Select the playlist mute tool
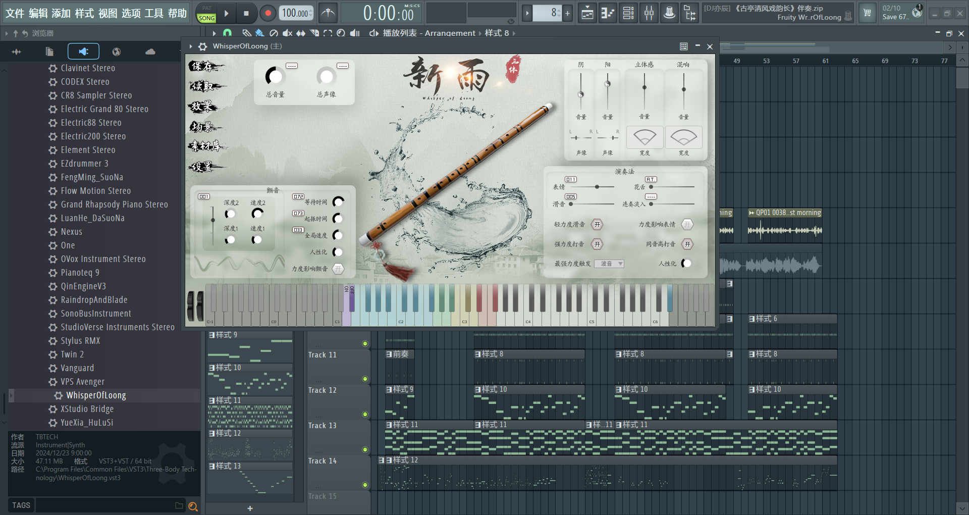 coord(288,33)
